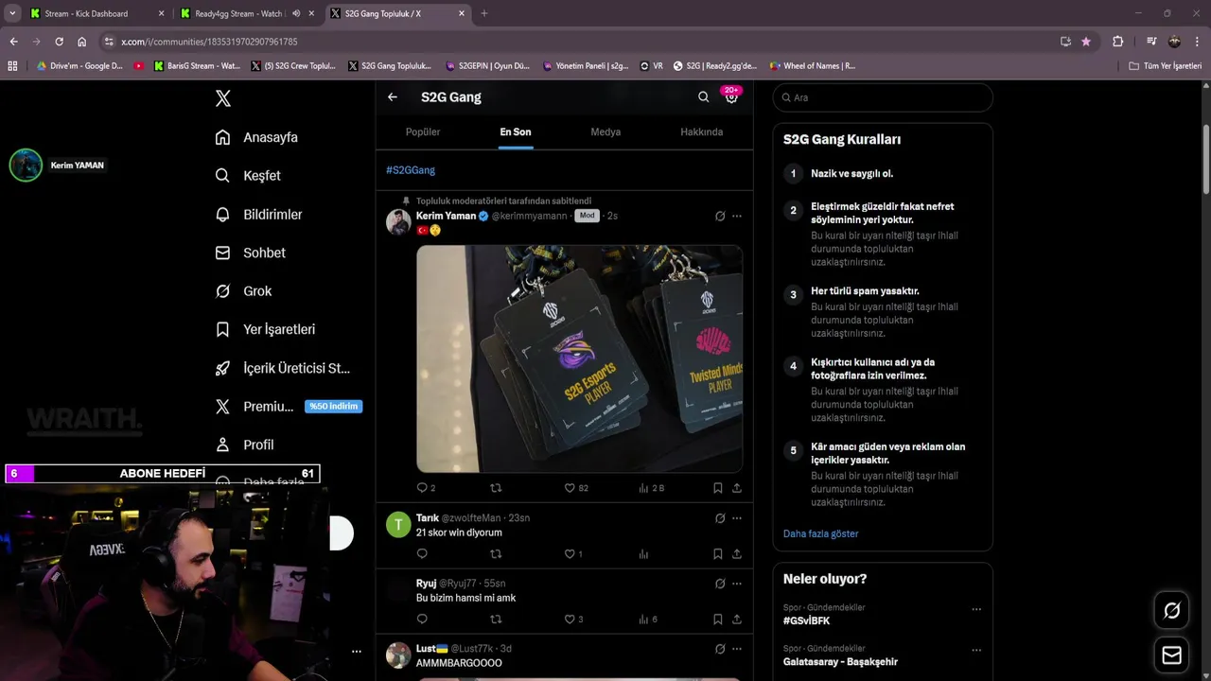Switch to Medya tab
Screen dimensions: 1211x681
[x=605, y=131]
